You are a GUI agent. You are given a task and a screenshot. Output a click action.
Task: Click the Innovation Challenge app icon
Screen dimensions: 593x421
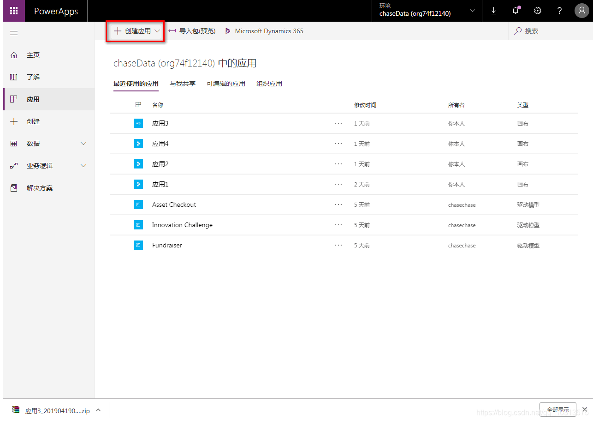[x=138, y=225]
